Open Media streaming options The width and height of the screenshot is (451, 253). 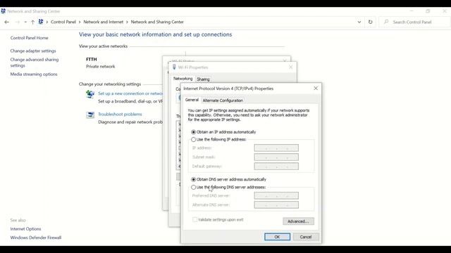(x=34, y=74)
